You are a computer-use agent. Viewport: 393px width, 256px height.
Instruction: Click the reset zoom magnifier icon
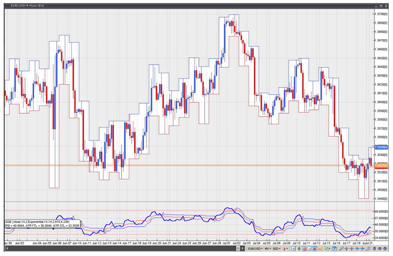[x=368, y=248]
